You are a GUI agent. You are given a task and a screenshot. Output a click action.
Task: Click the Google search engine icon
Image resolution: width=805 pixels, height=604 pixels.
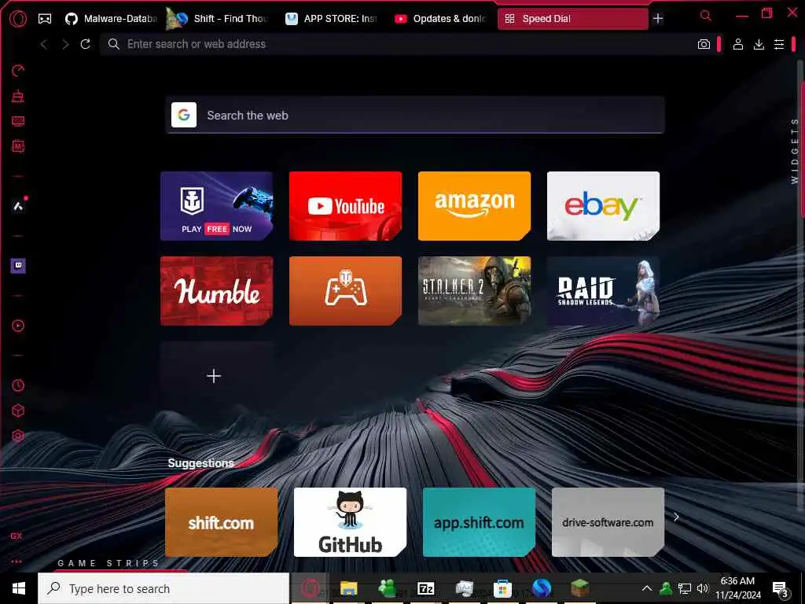184,115
